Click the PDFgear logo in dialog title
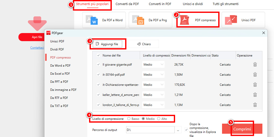The width and height of the screenshot is (274, 137). (48, 33)
